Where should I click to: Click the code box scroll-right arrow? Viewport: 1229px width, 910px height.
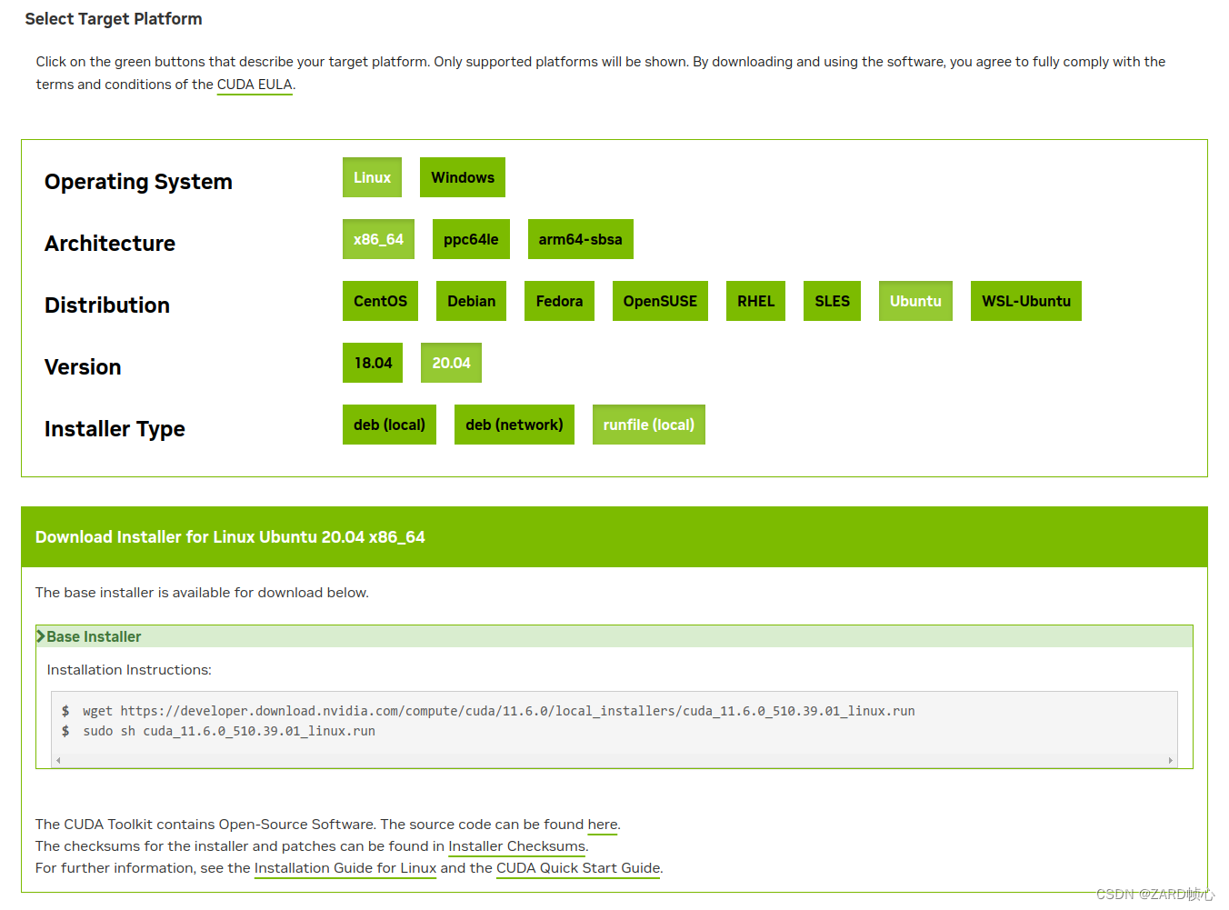[1170, 760]
